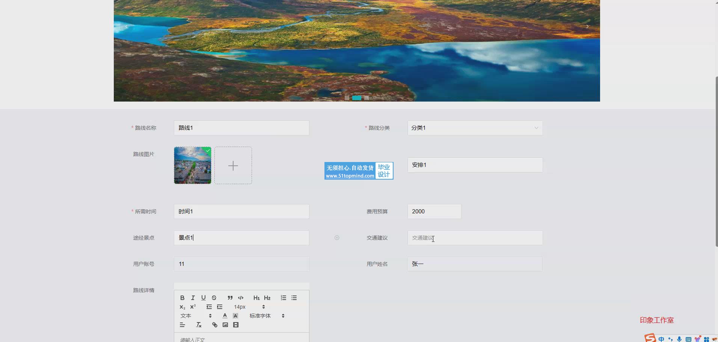Click the plus box to upload route image
The image size is (718, 342).
tap(233, 165)
